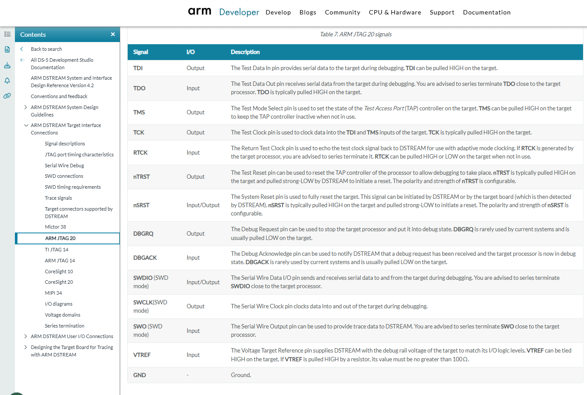587x395 pixels.
Task: Click the download icon in left rail
Action: (x=7, y=65)
